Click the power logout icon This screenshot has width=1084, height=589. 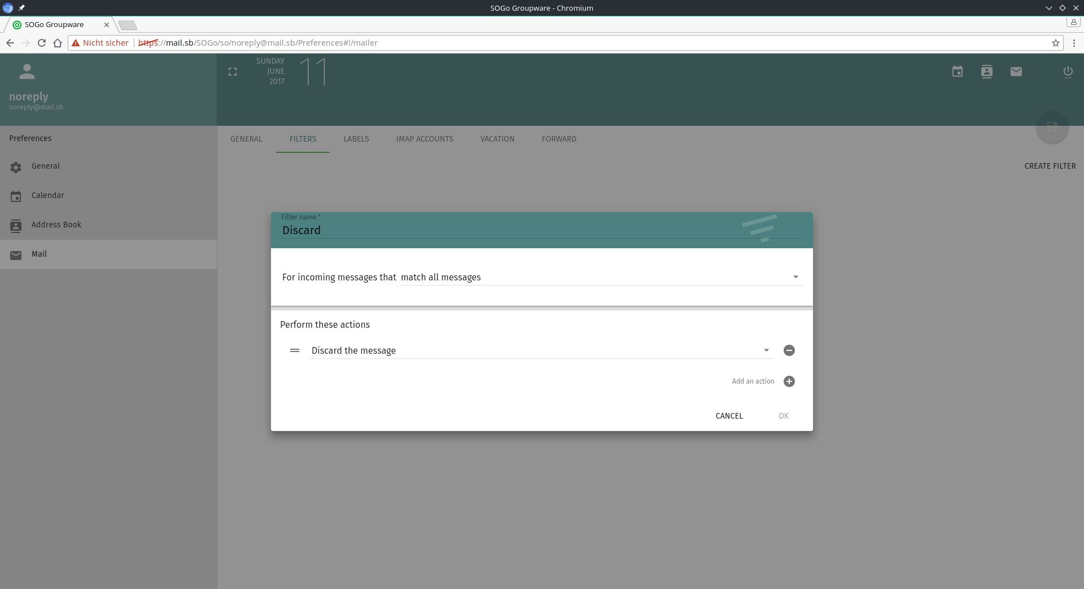(1068, 72)
